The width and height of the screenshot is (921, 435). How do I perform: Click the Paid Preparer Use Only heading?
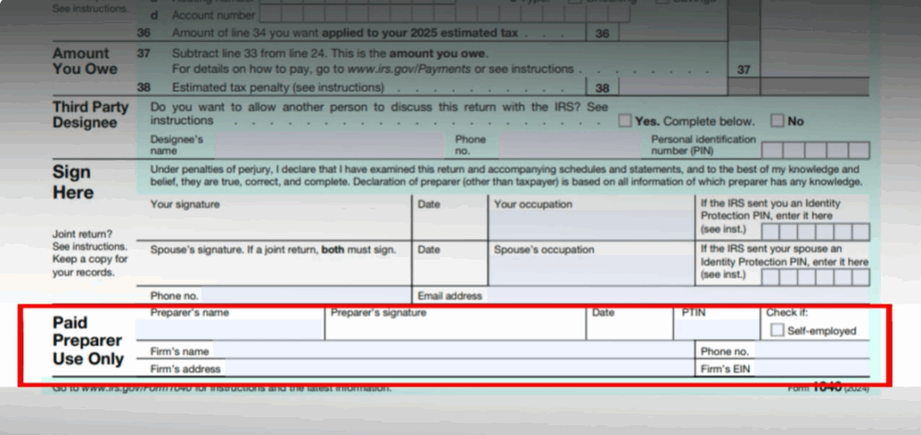pyautogui.click(x=87, y=341)
